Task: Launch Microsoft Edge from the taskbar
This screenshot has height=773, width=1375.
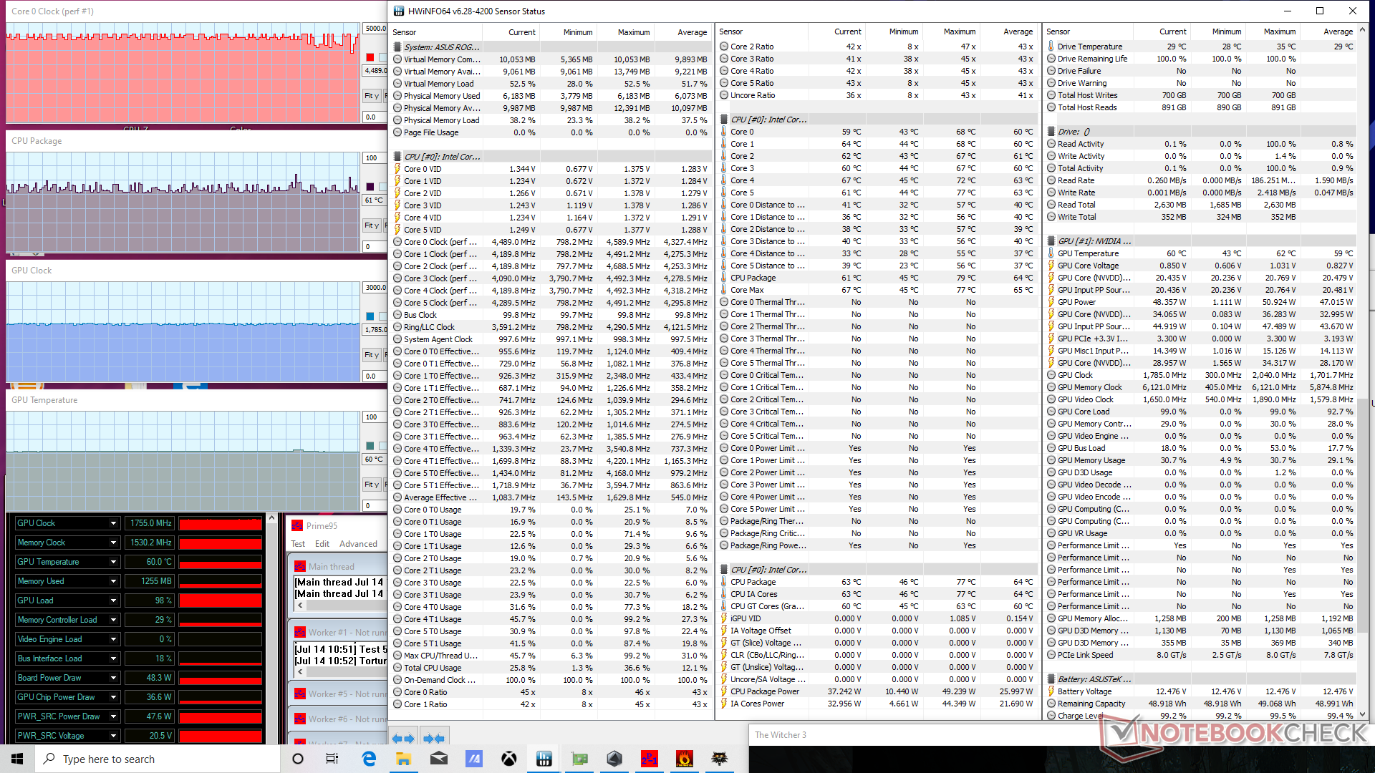Action: tap(369, 759)
